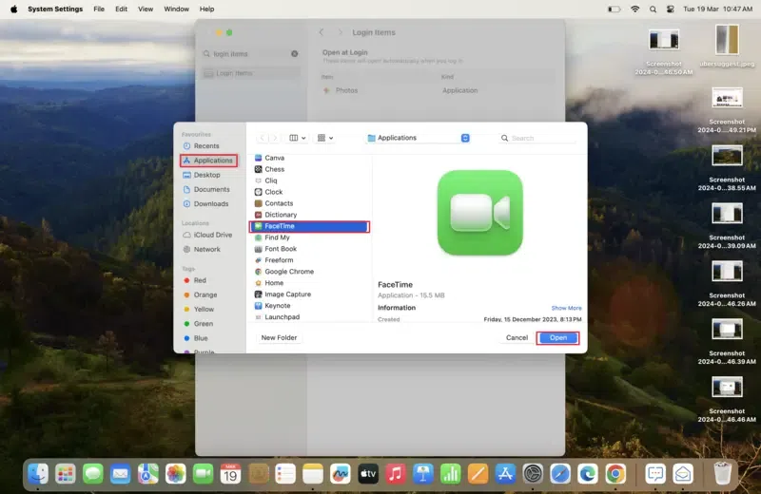
Task: Filter by the Blue tag
Action: pyautogui.click(x=196, y=338)
